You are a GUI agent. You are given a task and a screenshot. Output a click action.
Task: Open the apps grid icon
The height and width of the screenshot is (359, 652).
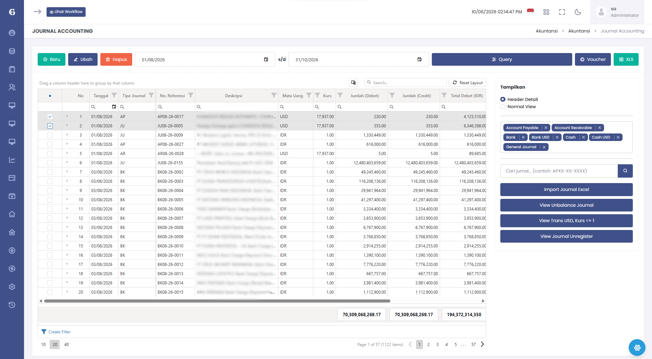(x=546, y=12)
